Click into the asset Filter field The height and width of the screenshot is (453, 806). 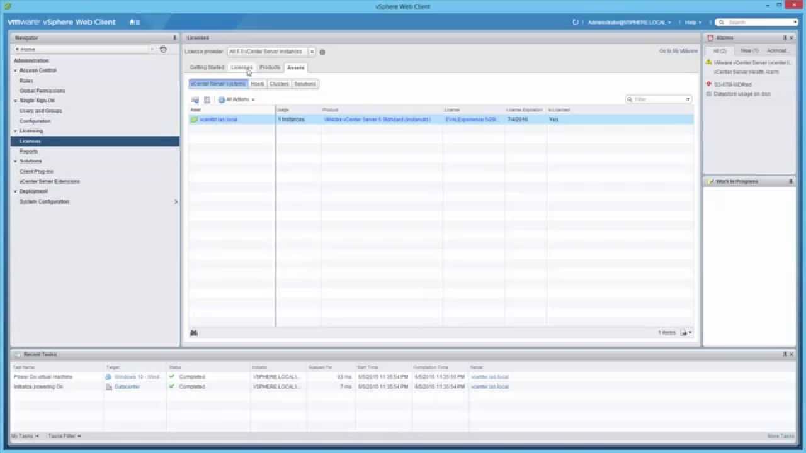click(x=658, y=99)
